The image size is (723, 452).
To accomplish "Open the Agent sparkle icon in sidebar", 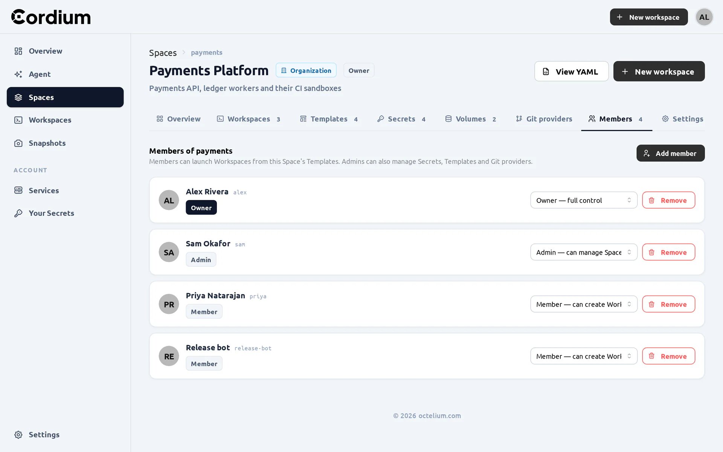I will (x=18, y=74).
